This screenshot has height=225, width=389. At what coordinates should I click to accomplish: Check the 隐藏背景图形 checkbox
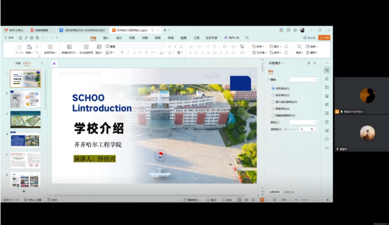point(274,115)
